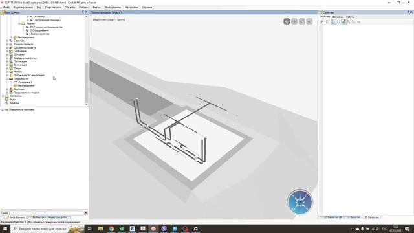Open the Справка menu
The image size is (414, 233).
147,8
